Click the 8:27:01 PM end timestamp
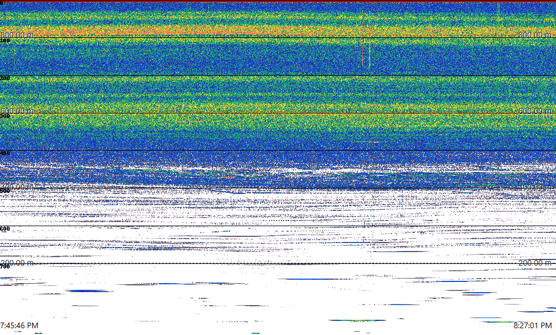556x335 pixels. 533,325
